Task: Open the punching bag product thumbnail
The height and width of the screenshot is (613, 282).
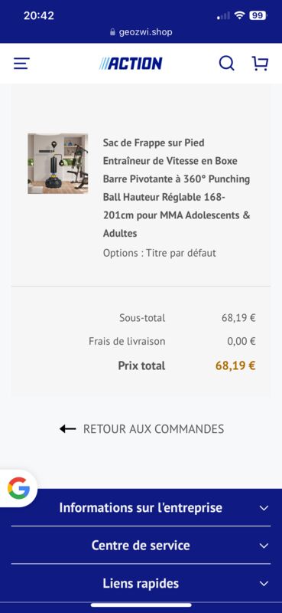Action: coord(58,163)
